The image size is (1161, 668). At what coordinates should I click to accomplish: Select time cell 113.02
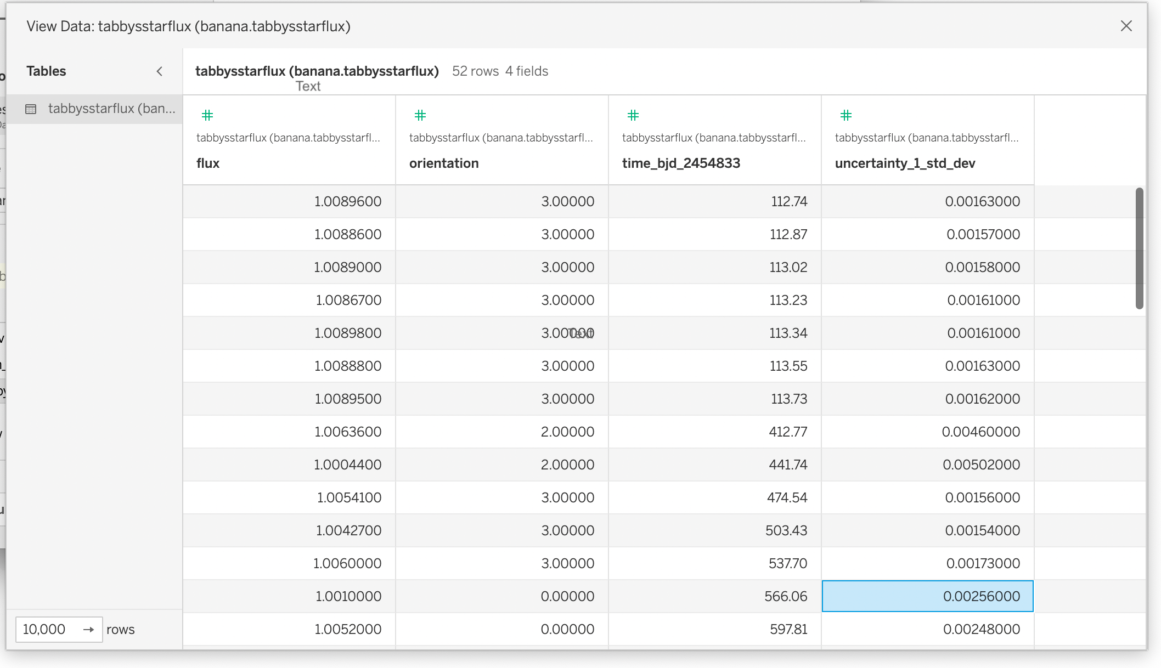715,268
